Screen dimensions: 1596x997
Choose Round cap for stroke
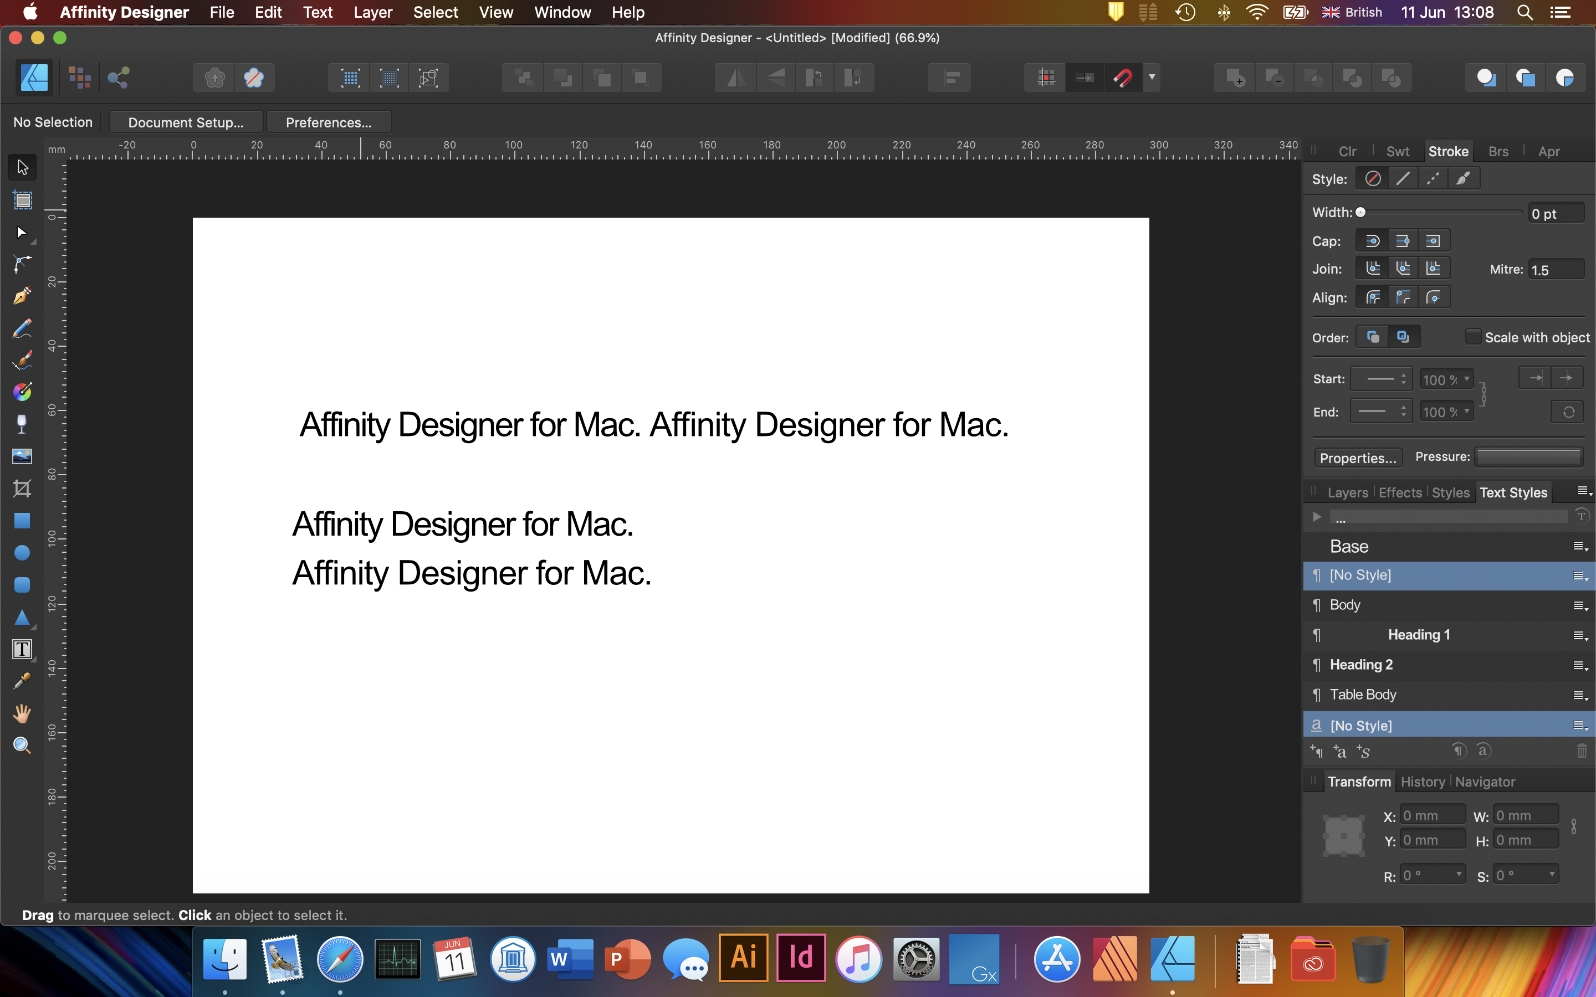pyautogui.click(x=1373, y=241)
